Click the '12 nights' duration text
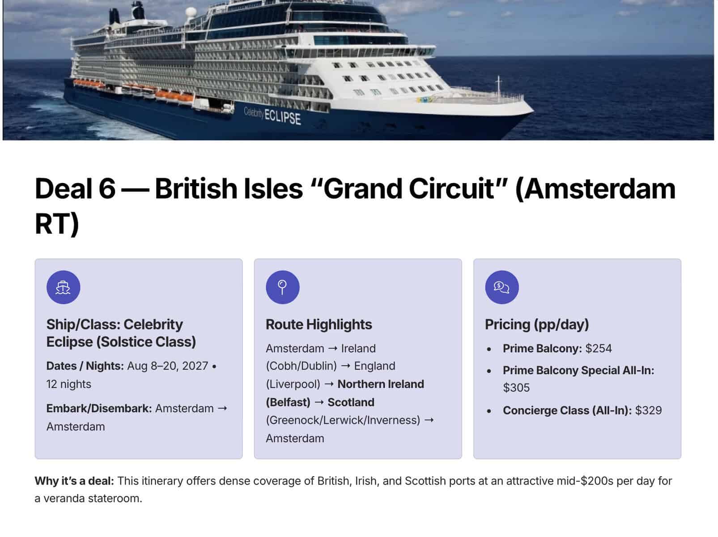 (69, 384)
